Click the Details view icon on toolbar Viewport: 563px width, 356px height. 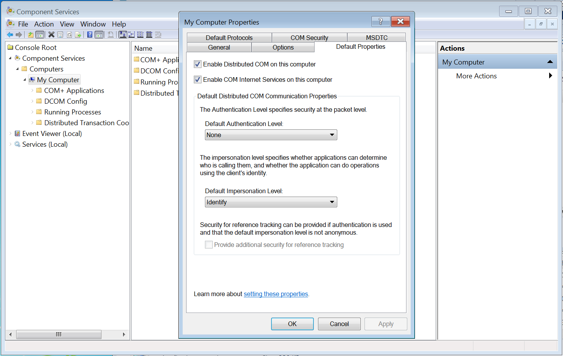pyautogui.click(x=149, y=35)
